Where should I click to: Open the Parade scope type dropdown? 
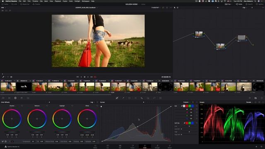(249, 102)
